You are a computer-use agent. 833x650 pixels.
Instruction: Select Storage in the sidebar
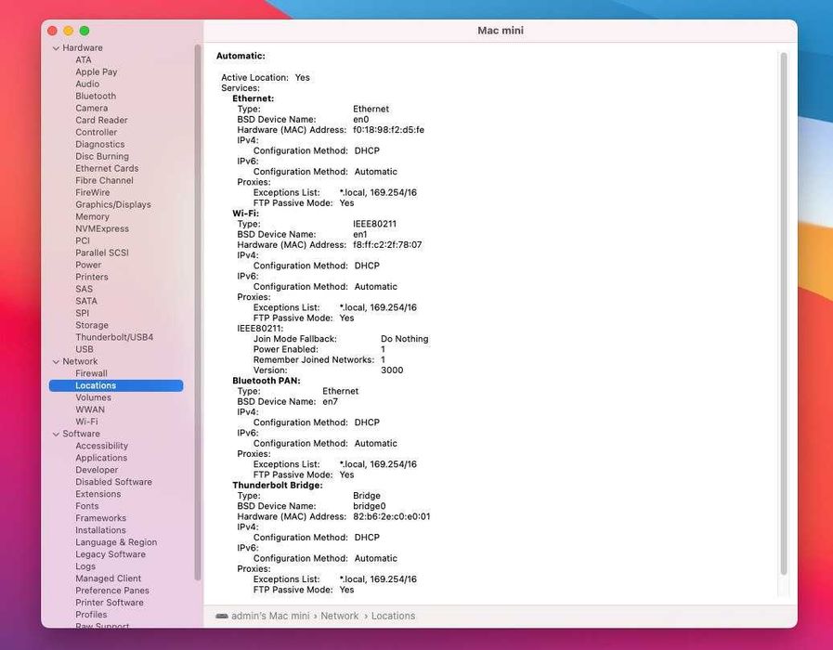(92, 325)
